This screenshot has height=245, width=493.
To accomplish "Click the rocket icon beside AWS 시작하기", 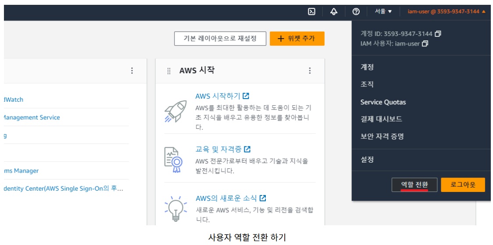I will point(176,111).
